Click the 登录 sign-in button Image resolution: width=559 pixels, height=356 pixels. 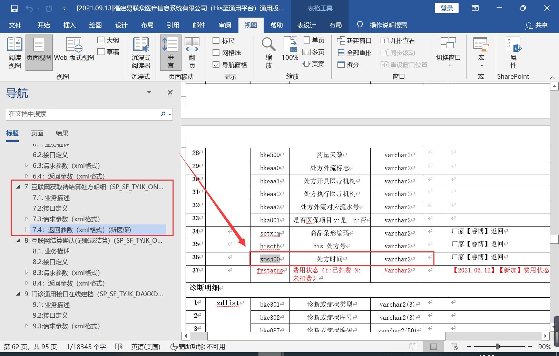point(447,8)
